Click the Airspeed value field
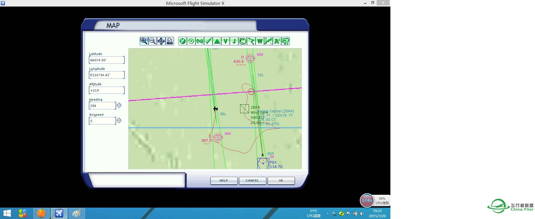The width and height of the screenshot is (535, 219). pyautogui.click(x=102, y=121)
